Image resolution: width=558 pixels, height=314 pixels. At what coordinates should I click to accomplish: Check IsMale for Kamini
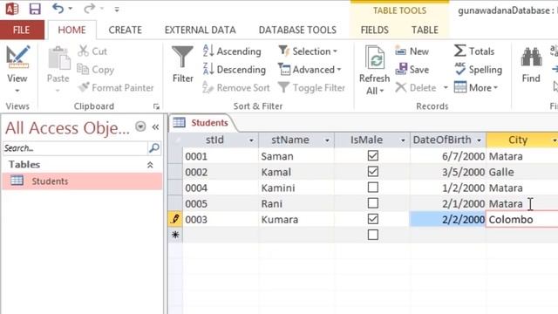point(372,188)
